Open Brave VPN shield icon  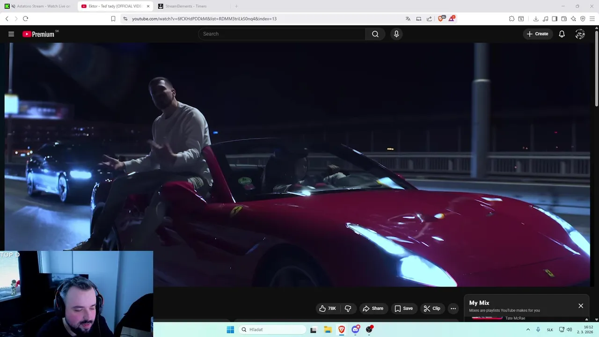pos(583,19)
